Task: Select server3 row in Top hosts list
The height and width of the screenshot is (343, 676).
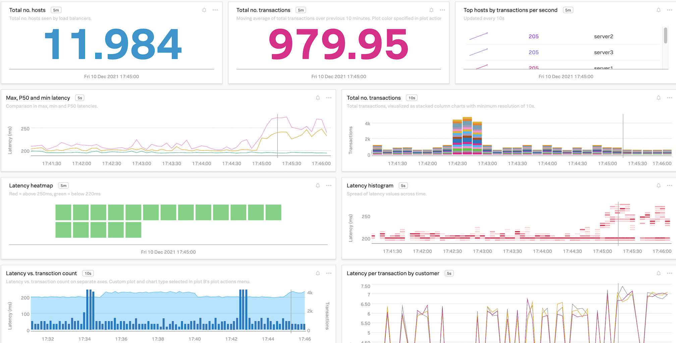Action: 603,52
